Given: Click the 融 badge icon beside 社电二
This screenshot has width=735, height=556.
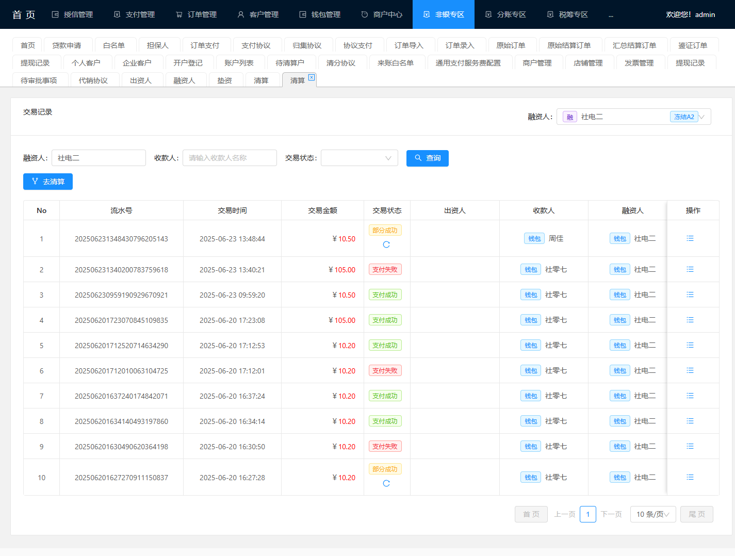Looking at the screenshot, I should (x=570, y=117).
